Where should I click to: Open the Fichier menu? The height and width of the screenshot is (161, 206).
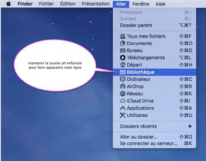tap(46, 4)
